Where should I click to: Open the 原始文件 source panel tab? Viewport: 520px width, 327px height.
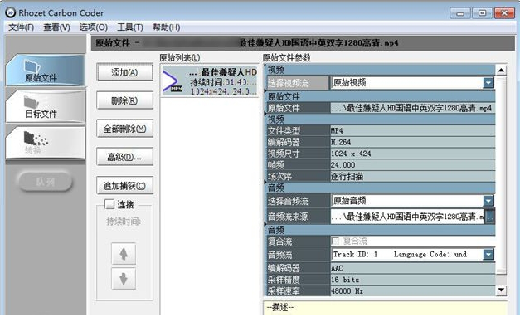click(46, 71)
